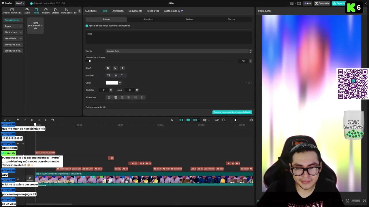Show more top tabs with right chevron

(x=80, y=11)
